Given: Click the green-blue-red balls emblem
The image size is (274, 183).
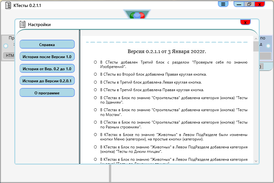Looking at the screenshot, I should (x=137, y=15).
